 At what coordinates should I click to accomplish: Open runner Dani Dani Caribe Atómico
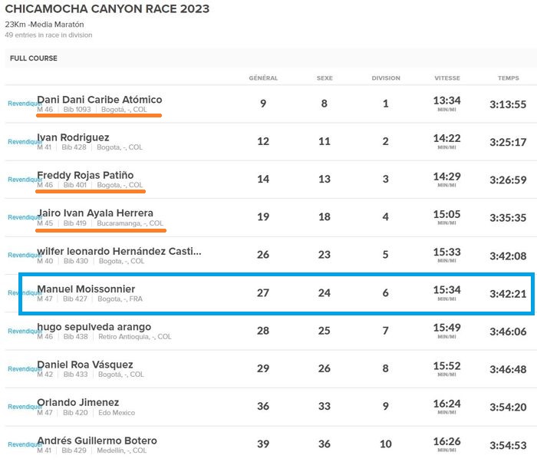point(100,100)
